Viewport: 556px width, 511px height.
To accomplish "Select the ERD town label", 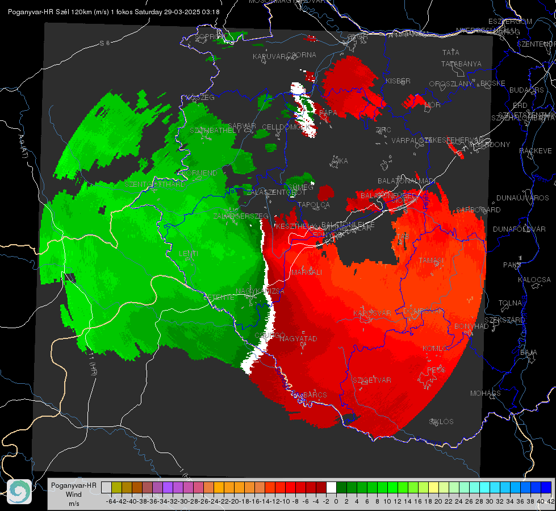I will pos(520,106).
